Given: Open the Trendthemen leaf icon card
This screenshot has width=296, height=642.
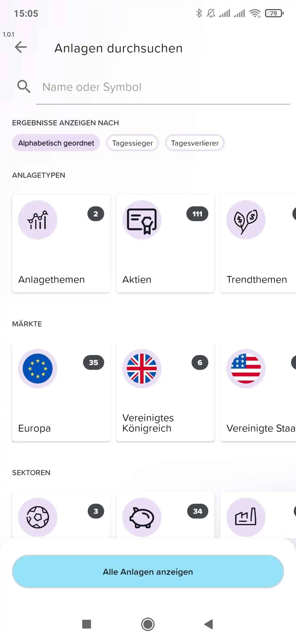Looking at the screenshot, I should [258, 244].
